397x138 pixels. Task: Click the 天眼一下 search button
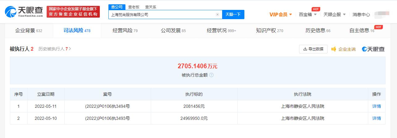pos(233,15)
